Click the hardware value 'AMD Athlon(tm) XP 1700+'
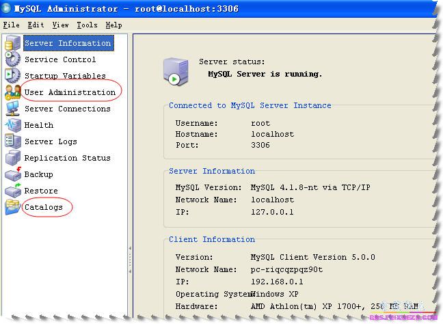 tap(308, 306)
